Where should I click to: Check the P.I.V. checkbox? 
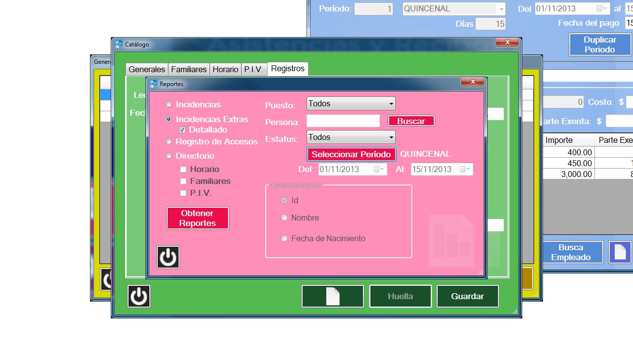click(183, 193)
